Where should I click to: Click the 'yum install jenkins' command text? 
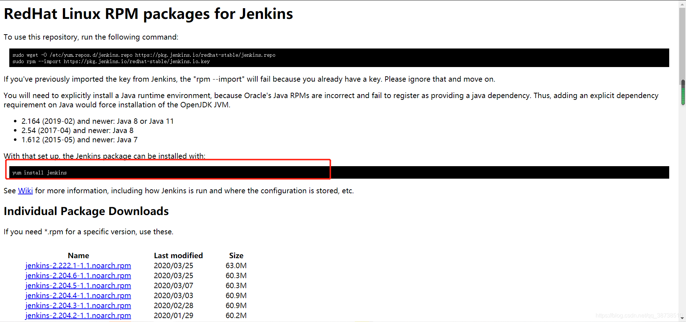point(40,173)
